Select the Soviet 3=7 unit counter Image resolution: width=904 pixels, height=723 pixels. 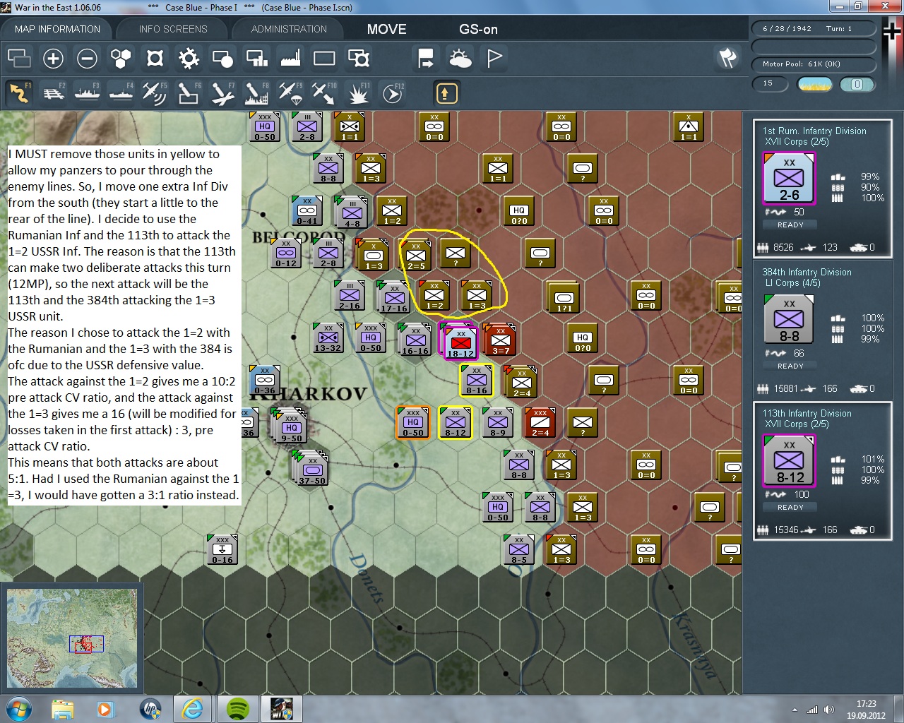point(500,340)
